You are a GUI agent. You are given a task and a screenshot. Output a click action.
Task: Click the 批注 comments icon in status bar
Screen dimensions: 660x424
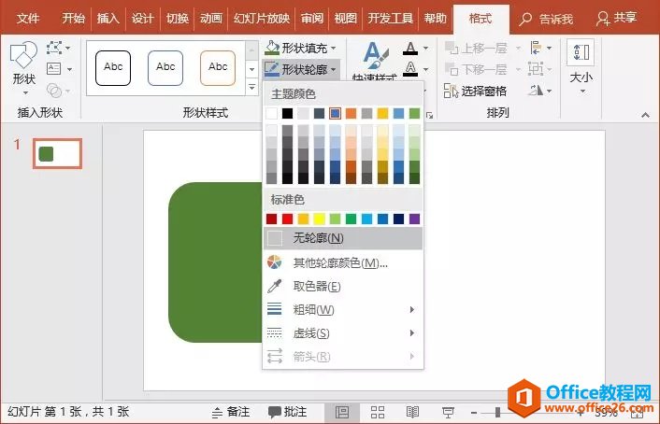(275, 412)
